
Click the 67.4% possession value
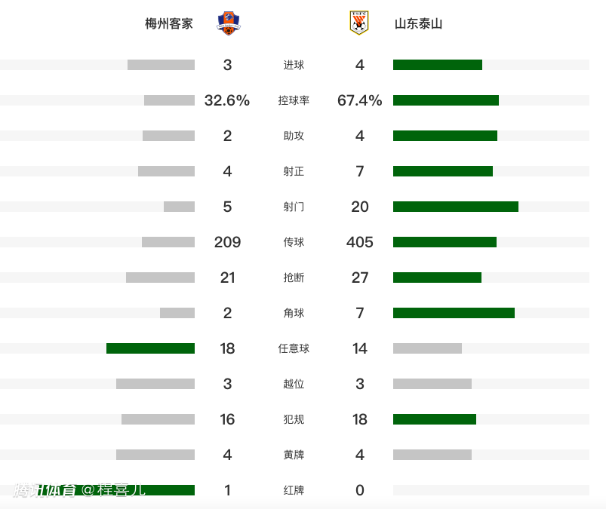(360, 100)
